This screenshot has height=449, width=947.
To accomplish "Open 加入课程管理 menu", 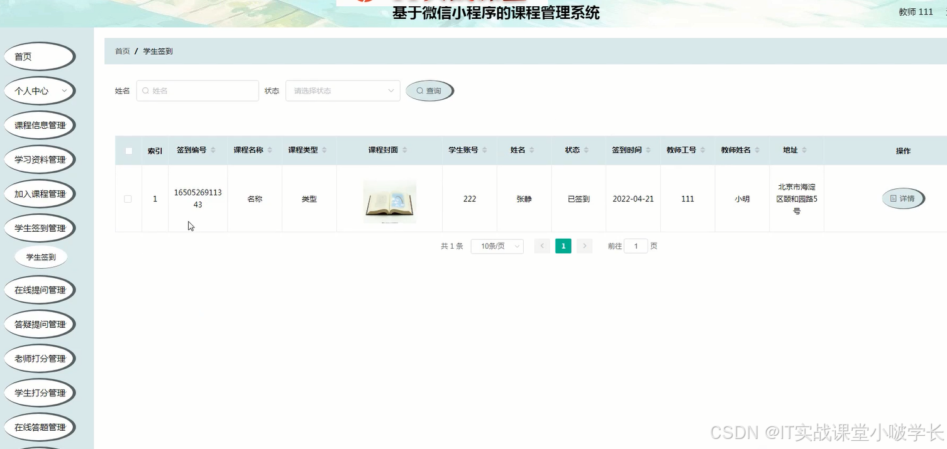I will point(40,194).
